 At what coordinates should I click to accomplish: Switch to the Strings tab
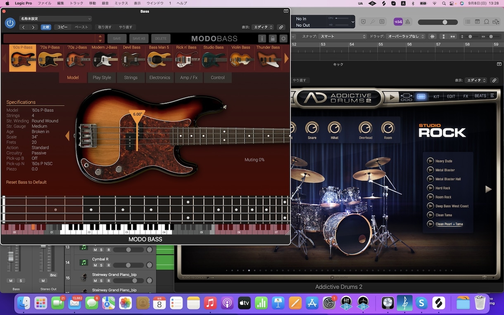[x=131, y=78]
